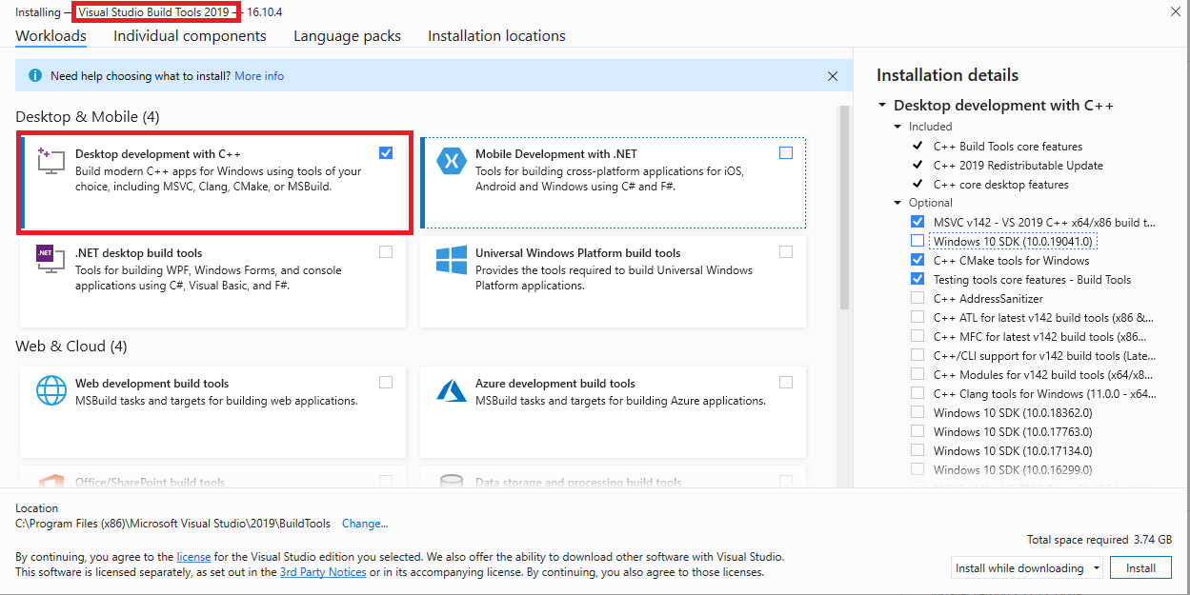Image resolution: width=1190 pixels, height=595 pixels.
Task: Click the Installation details heading
Action: tap(947, 75)
